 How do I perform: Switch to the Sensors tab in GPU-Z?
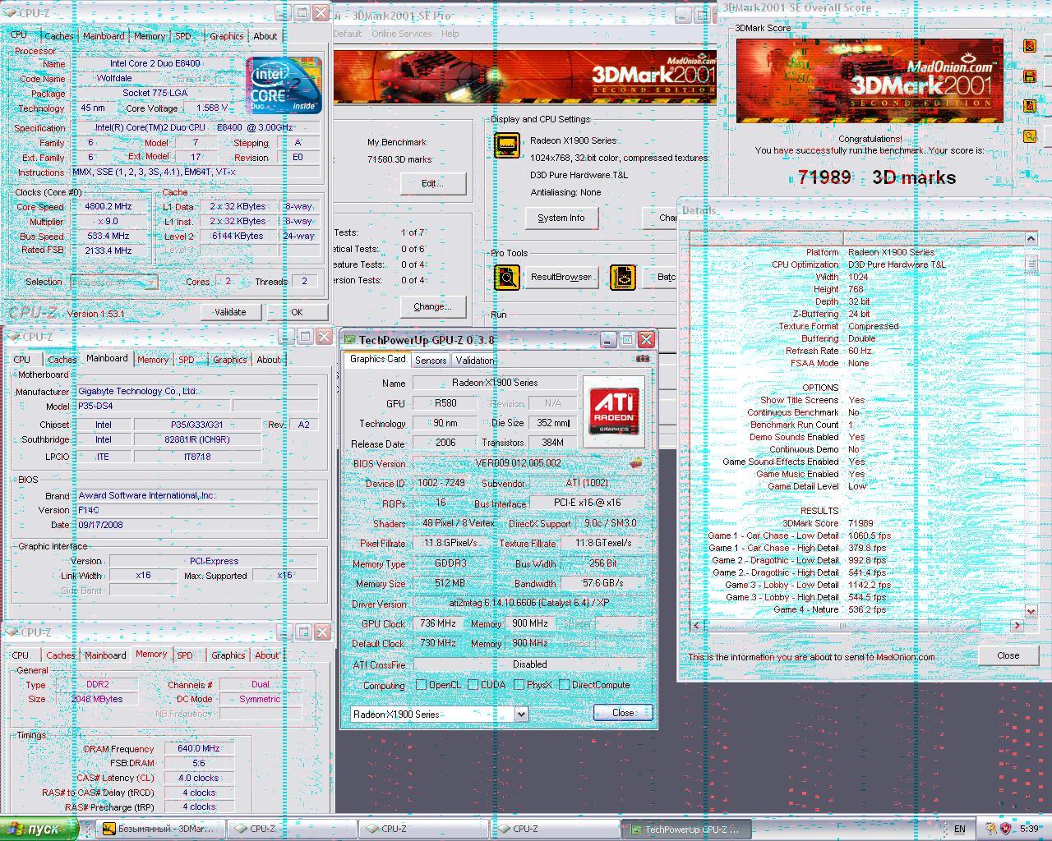tap(431, 361)
